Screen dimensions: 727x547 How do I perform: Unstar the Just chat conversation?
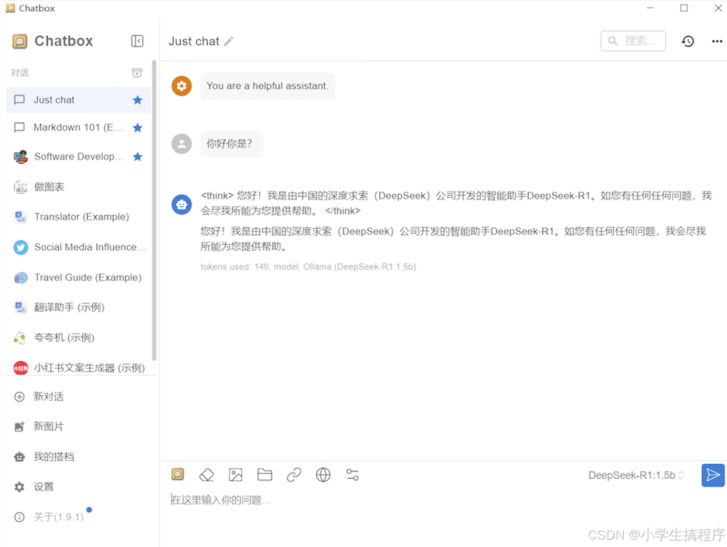(x=137, y=100)
